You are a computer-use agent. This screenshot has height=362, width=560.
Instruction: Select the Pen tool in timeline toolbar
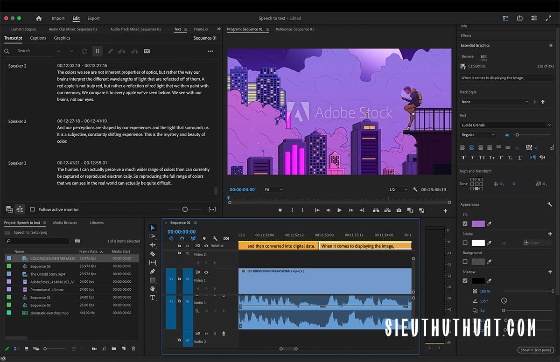(x=153, y=271)
